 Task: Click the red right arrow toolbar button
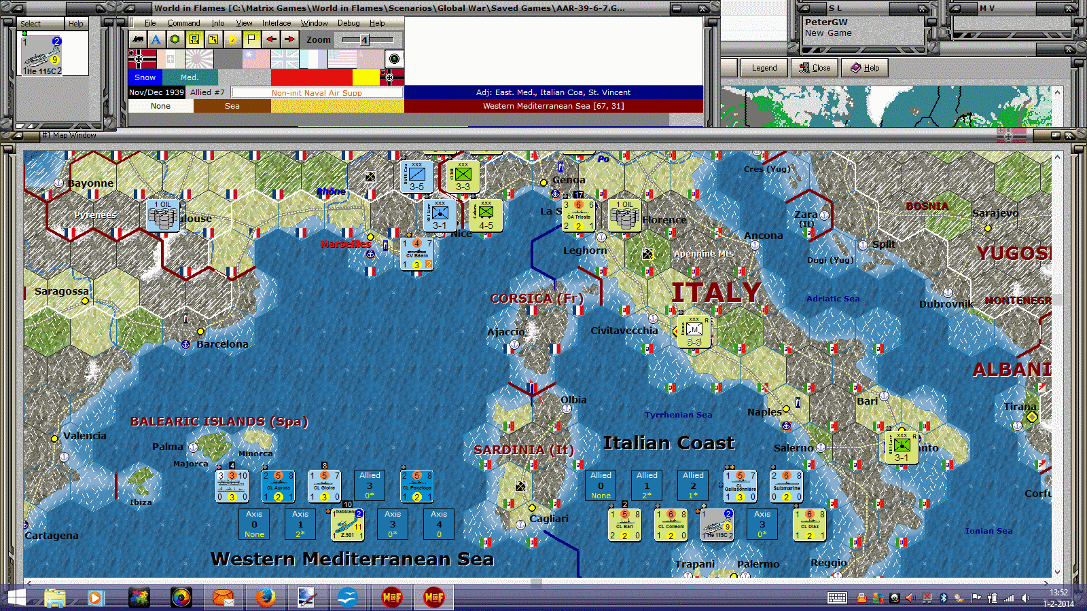point(289,39)
